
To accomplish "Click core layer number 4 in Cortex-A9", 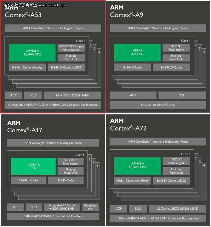I will (204, 52).
